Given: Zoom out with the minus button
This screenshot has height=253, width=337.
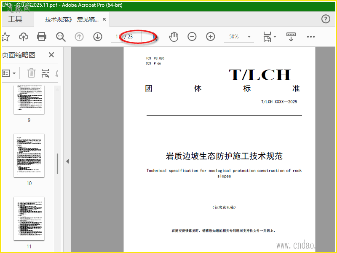Looking at the screenshot, I should tap(192, 37).
